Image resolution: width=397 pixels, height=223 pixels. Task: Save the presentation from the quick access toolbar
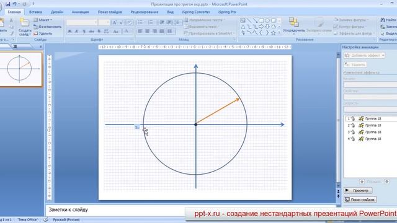8,4
